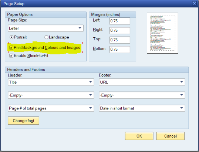Screen dimensions: 199x152
Task: Click the Page Setup title text
Action: (x=14, y=4)
